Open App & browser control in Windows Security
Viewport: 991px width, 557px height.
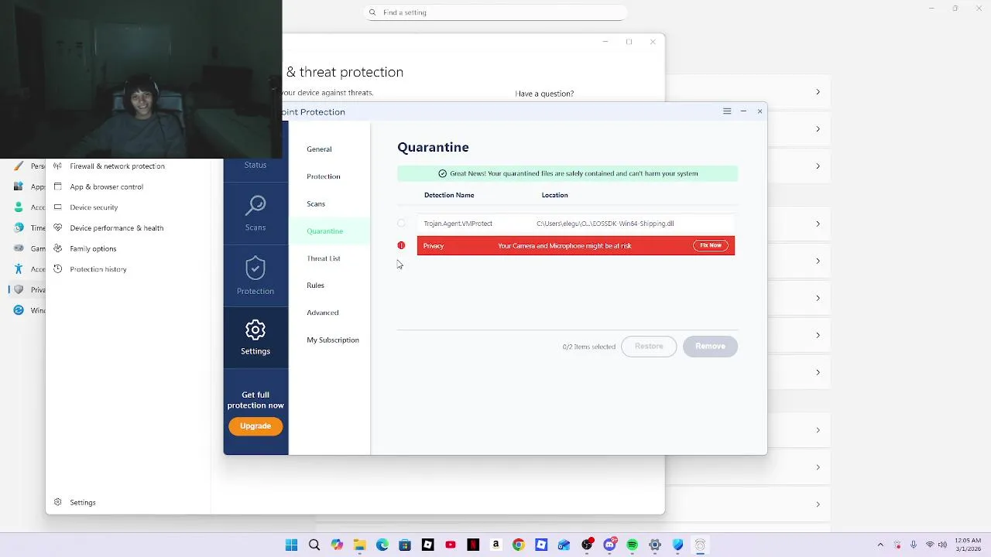(106, 186)
